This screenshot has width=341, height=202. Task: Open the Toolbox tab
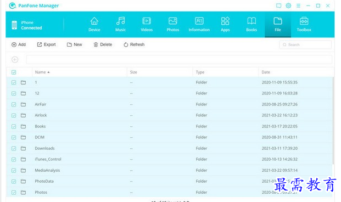tap(304, 24)
